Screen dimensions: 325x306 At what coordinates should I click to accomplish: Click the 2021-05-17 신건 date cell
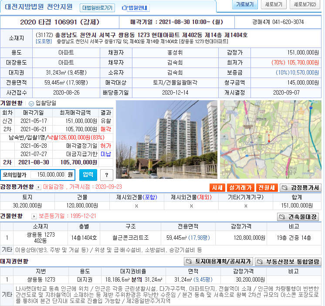(34, 121)
